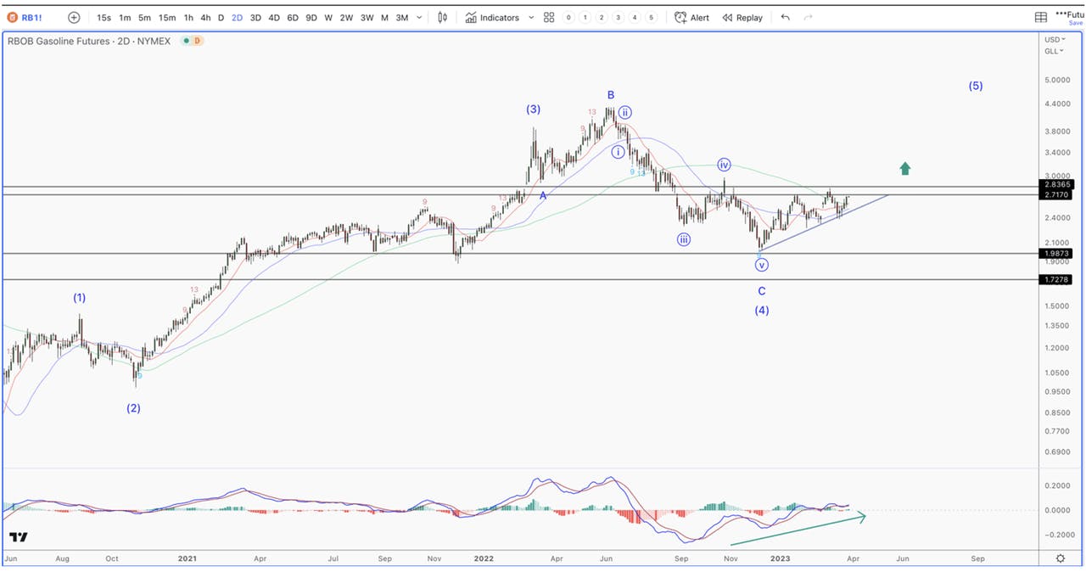The width and height of the screenshot is (1086, 572).
Task: Create an Alert
Action: click(x=691, y=17)
